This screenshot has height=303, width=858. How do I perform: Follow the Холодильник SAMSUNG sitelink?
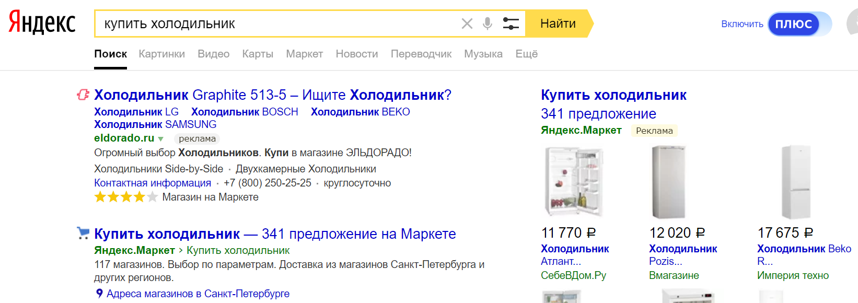point(155,124)
